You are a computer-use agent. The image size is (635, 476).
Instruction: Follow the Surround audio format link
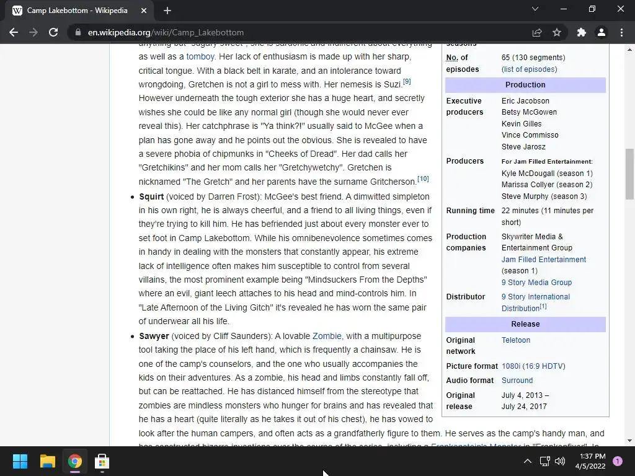pos(517,381)
